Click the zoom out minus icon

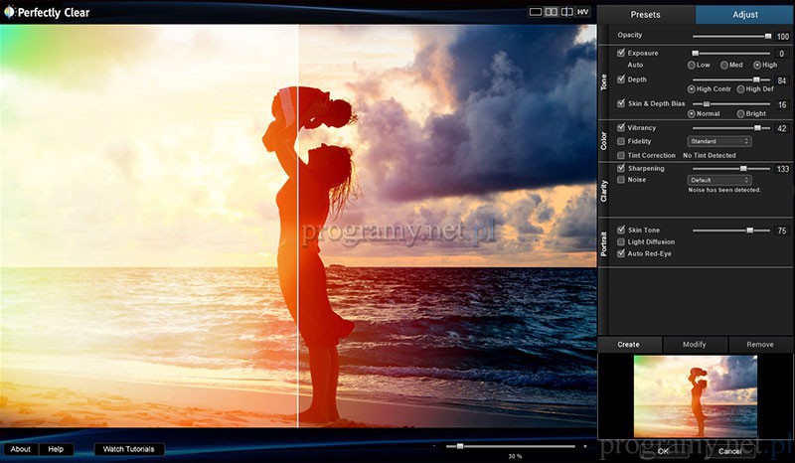434,446
